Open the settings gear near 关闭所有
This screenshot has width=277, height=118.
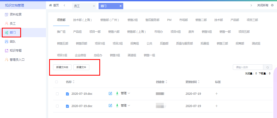(272, 5)
